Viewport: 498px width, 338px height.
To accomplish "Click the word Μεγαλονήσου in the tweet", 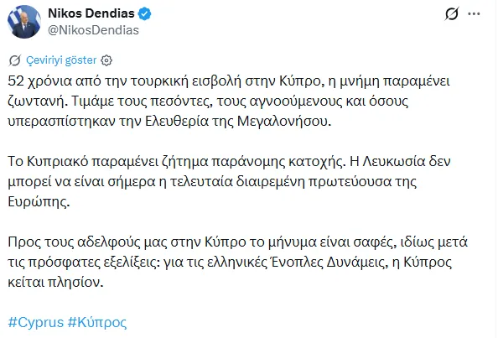I will (x=284, y=122).
